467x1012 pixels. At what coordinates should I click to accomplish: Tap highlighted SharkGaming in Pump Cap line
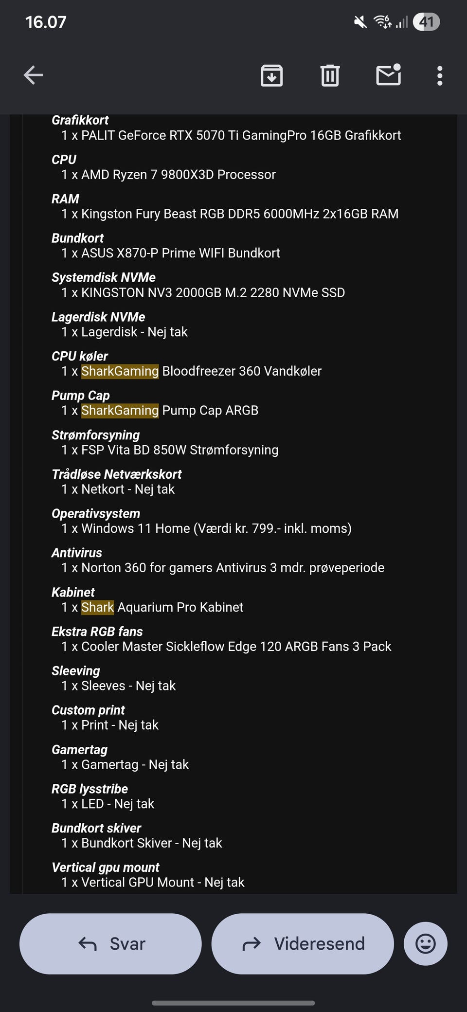(120, 411)
